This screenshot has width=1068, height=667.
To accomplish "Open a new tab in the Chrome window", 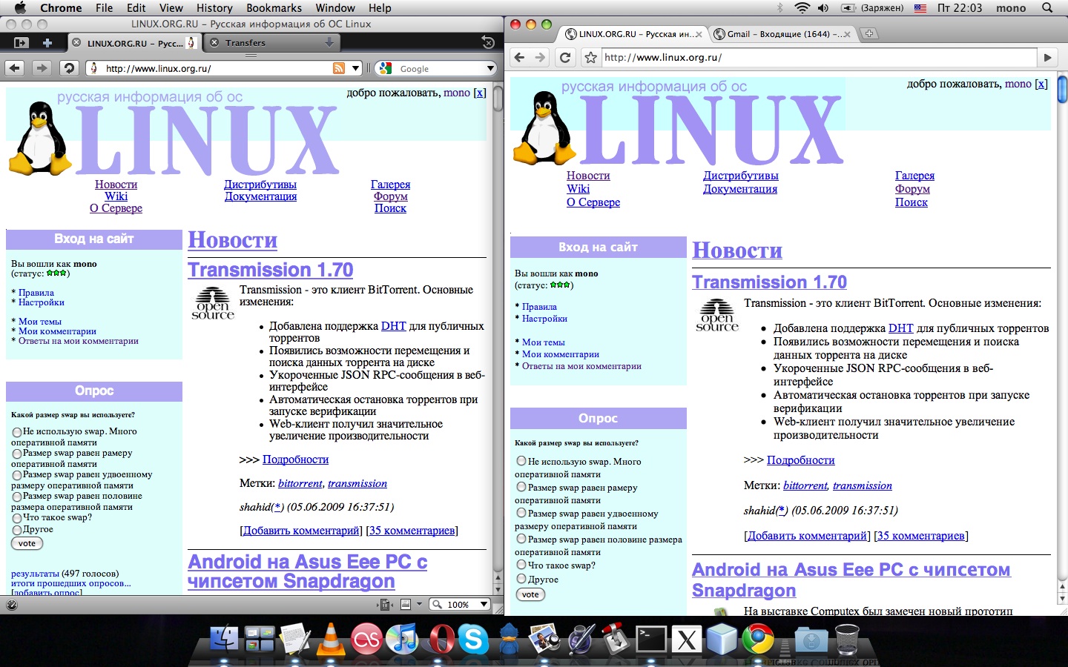I will pos(869,33).
